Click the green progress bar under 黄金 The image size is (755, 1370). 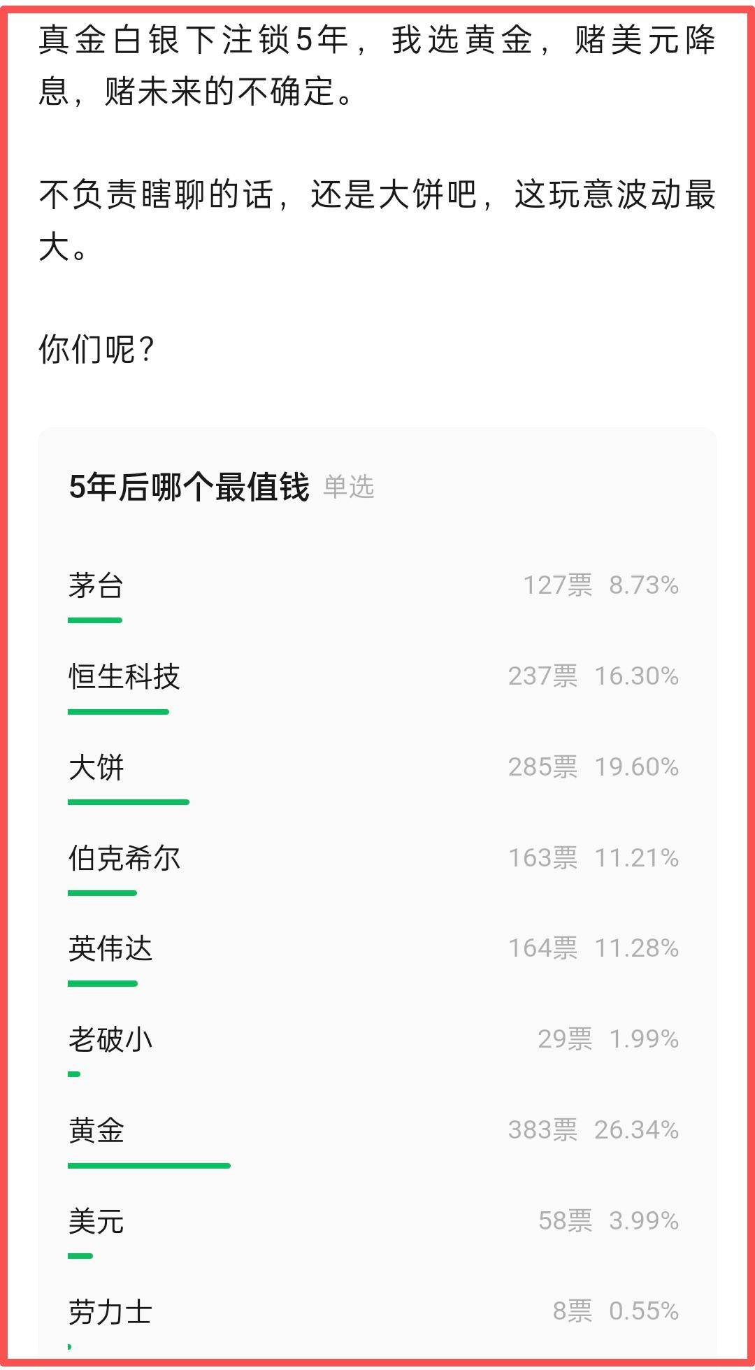tap(149, 1166)
